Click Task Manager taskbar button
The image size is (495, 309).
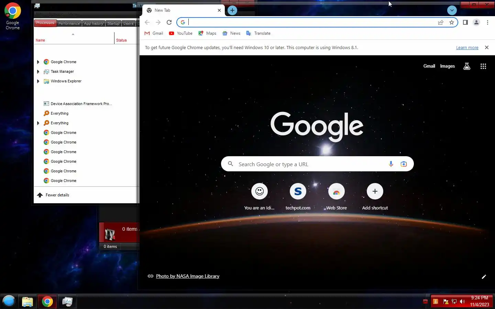[67, 301]
